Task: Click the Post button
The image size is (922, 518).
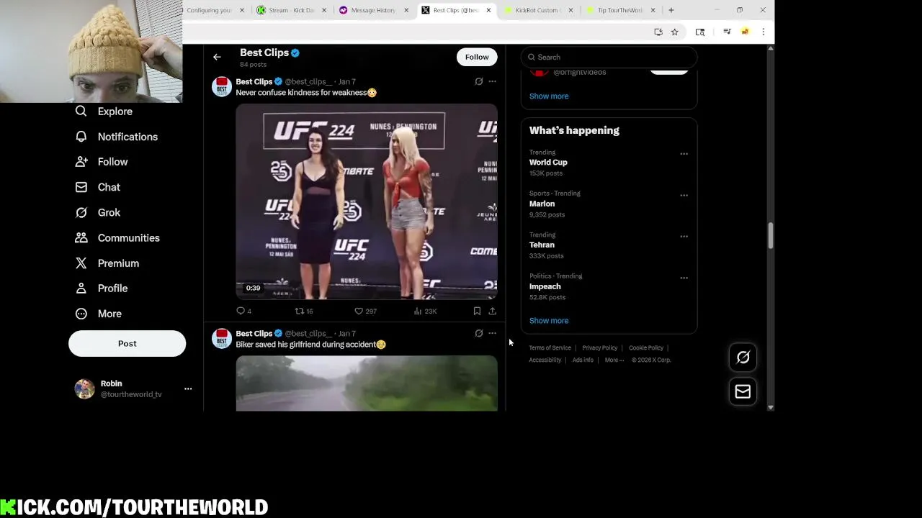Action: click(127, 344)
